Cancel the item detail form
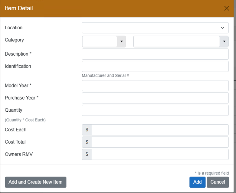The width and height of the screenshot is (236, 193). 218,182
